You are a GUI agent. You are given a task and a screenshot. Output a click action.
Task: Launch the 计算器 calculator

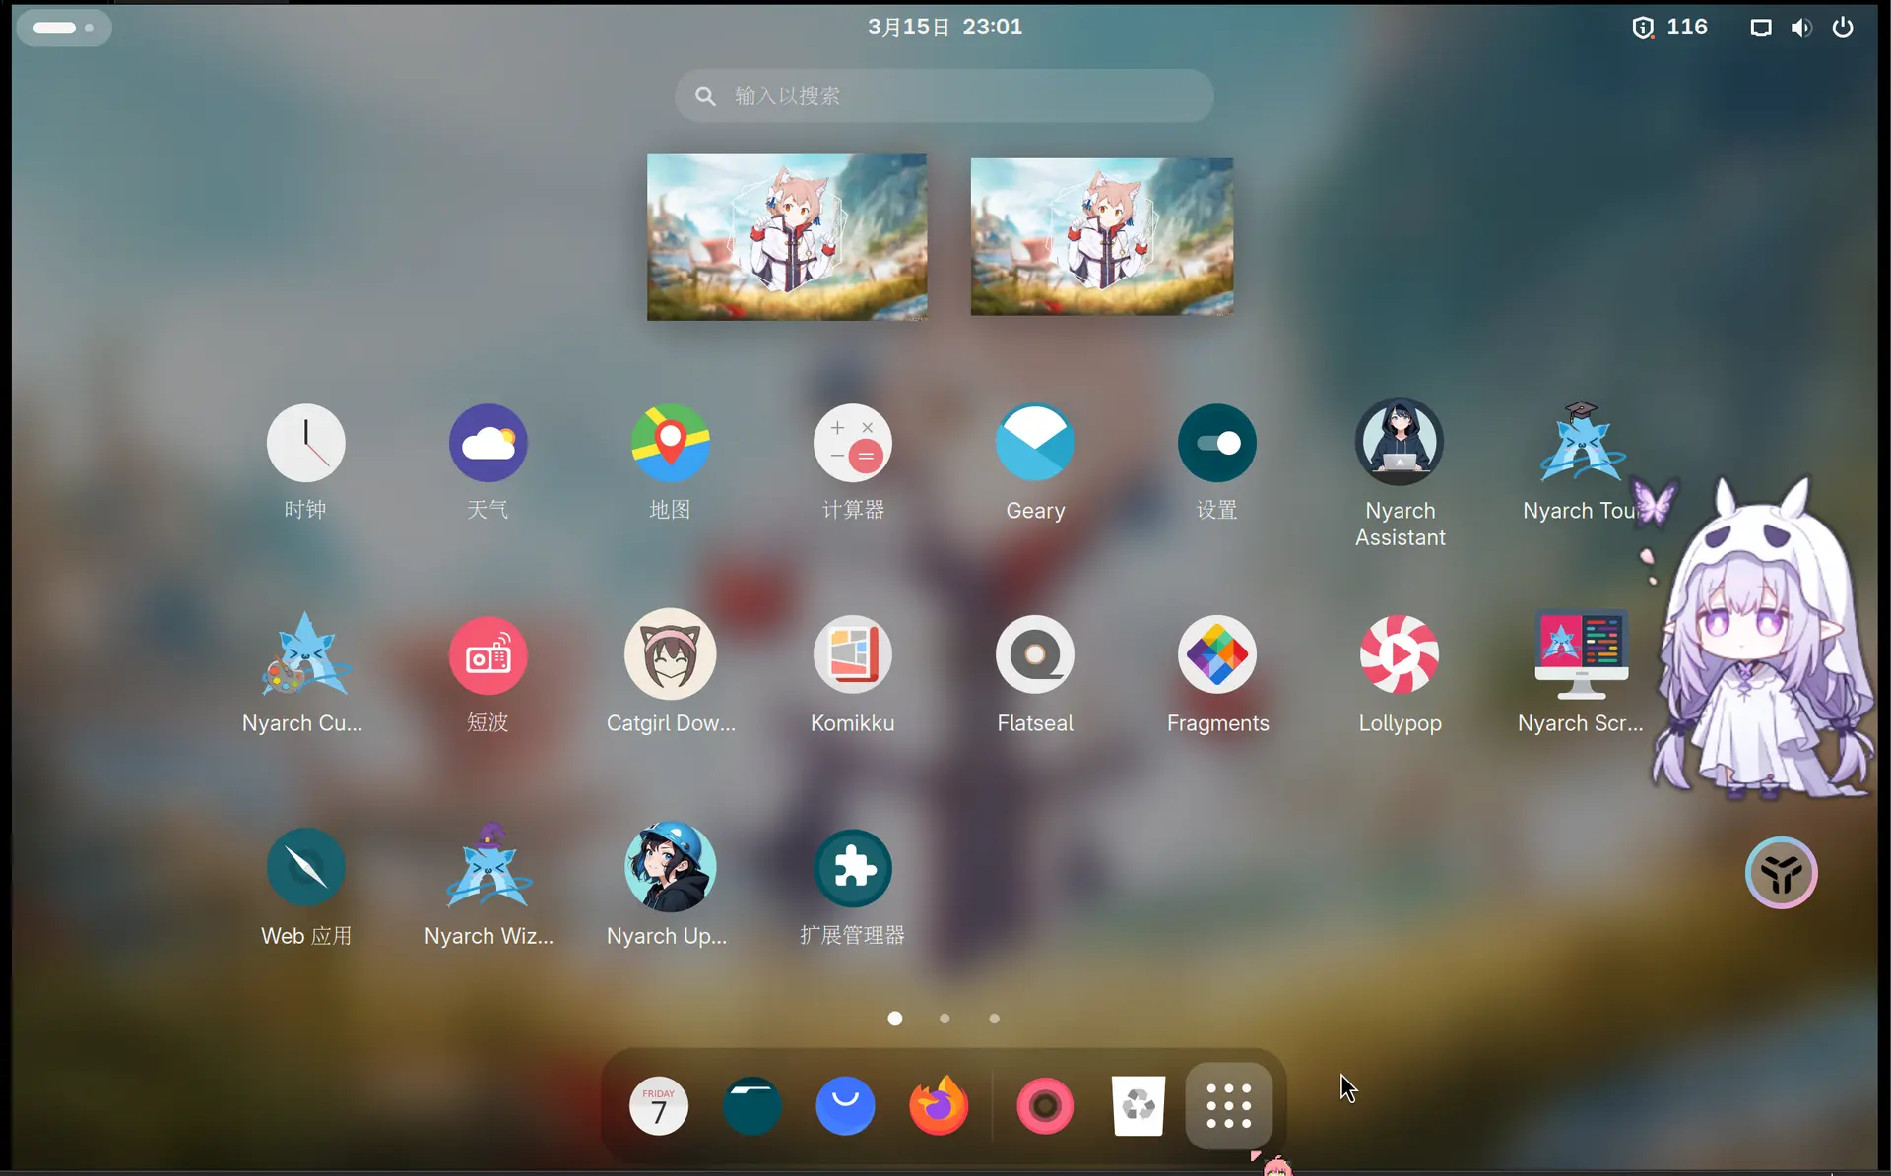852,443
